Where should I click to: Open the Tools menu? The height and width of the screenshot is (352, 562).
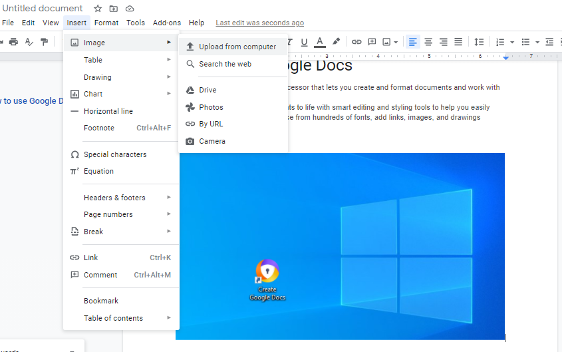pyautogui.click(x=136, y=23)
